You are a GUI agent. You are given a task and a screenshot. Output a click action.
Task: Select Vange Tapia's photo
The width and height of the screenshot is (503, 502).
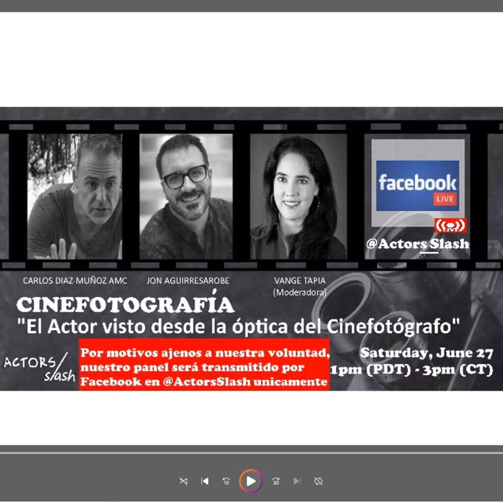(298, 196)
